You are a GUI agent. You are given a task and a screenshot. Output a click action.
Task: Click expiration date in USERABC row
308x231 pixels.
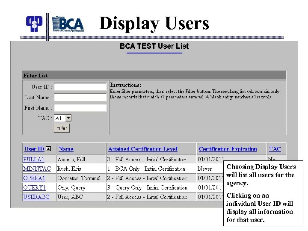pyautogui.click(x=210, y=197)
